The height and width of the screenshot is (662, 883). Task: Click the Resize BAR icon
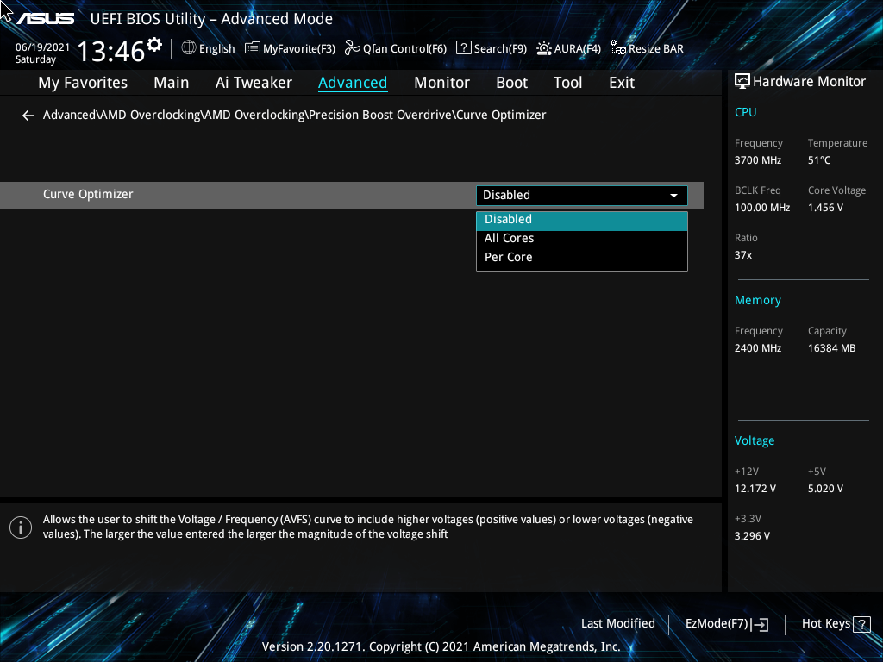pos(618,48)
